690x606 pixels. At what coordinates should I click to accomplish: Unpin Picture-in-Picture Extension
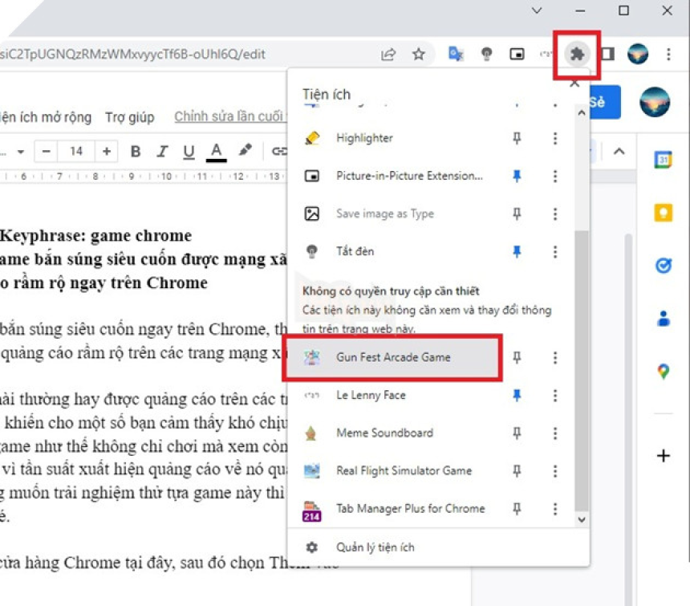(x=517, y=176)
